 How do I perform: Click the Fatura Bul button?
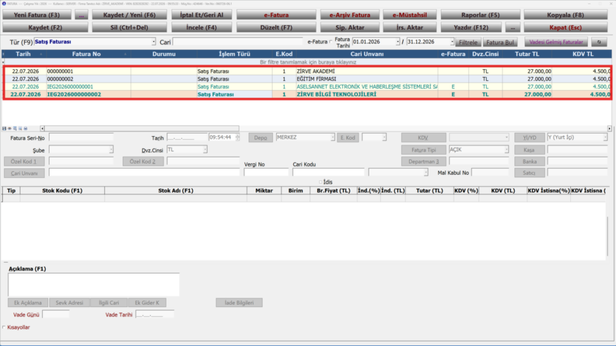[x=500, y=42]
